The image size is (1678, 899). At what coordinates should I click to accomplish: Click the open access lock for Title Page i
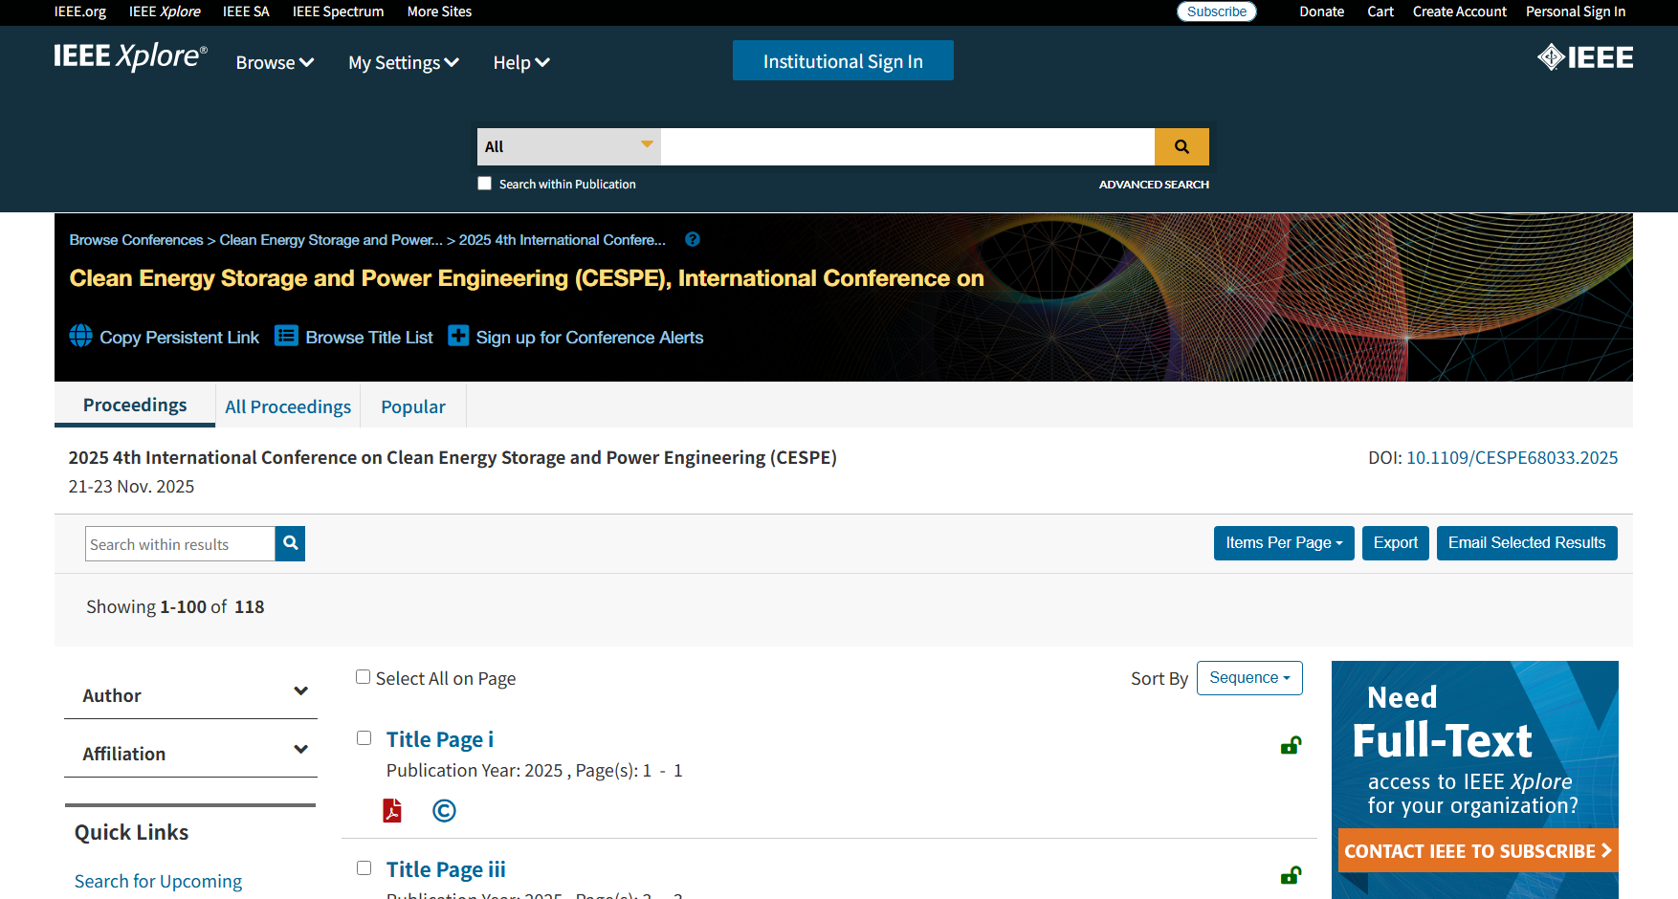pos(1291,745)
